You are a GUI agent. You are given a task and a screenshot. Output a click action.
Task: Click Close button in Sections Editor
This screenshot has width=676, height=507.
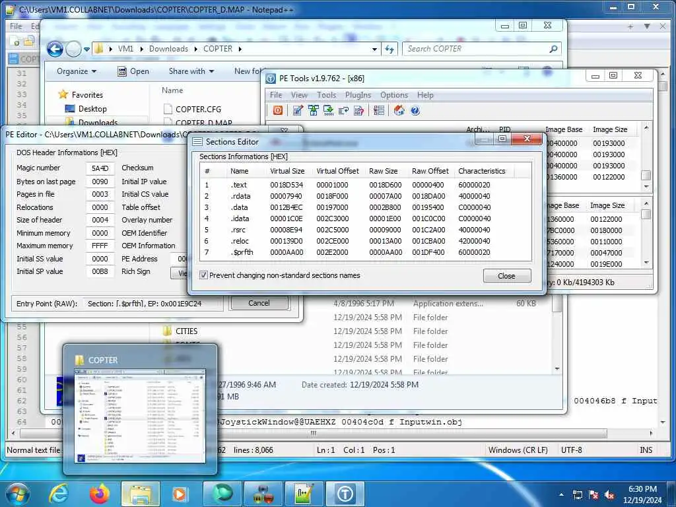pyautogui.click(x=506, y=276)
